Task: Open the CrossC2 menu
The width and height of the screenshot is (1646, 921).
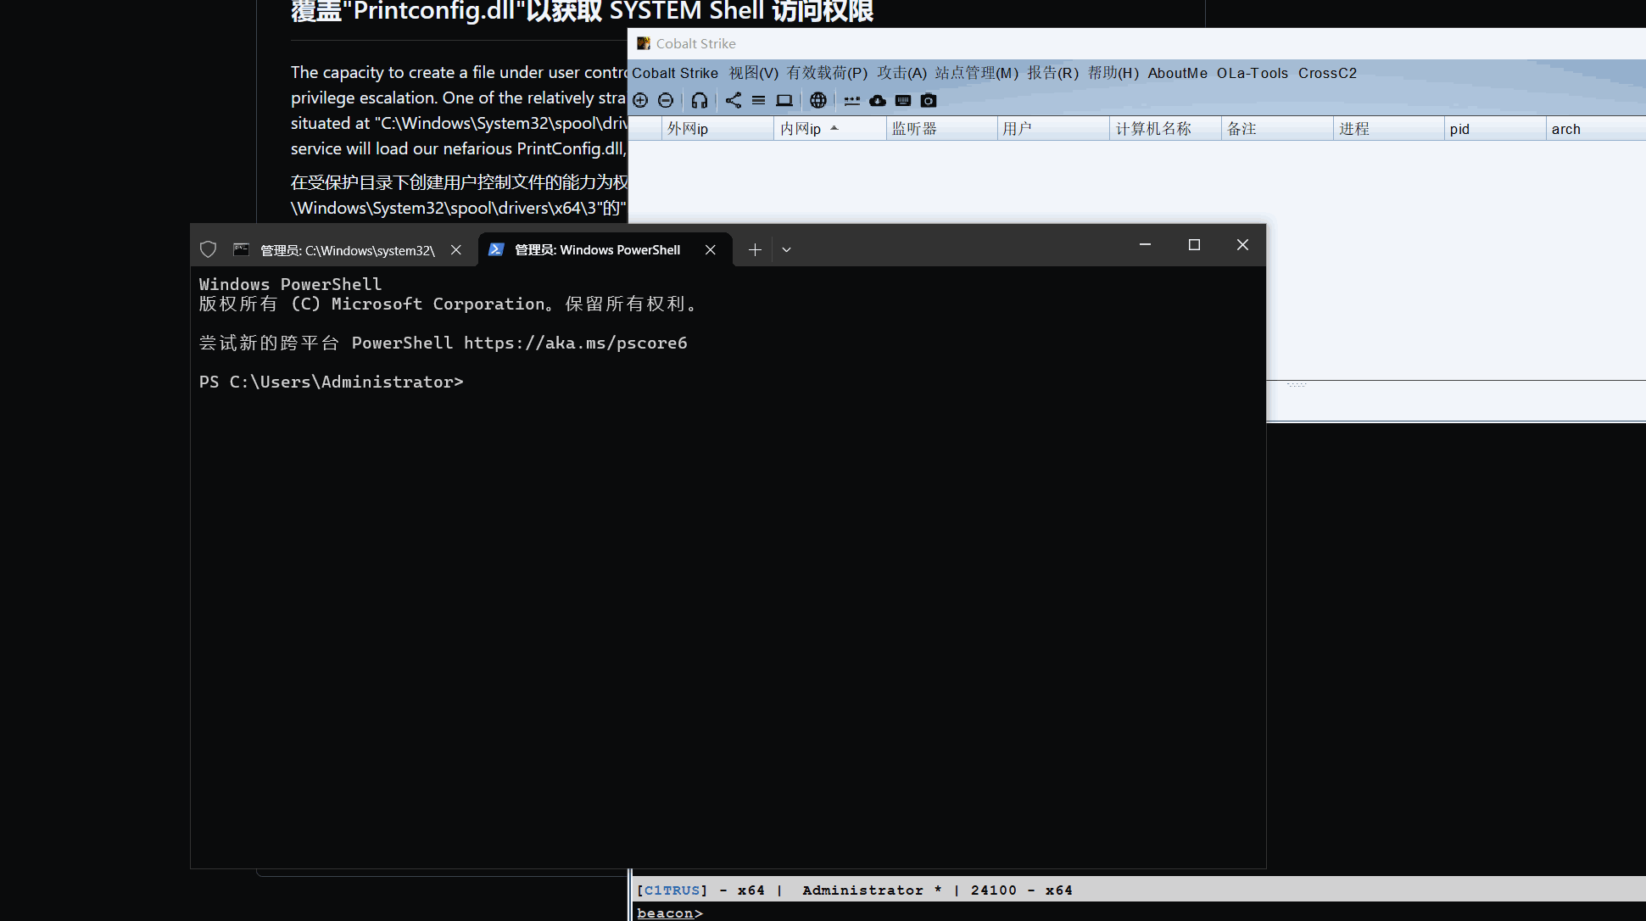Action: coord(1327,73)
